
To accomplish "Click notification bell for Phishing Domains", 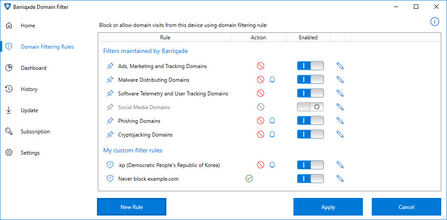I will tap(272, 121).
